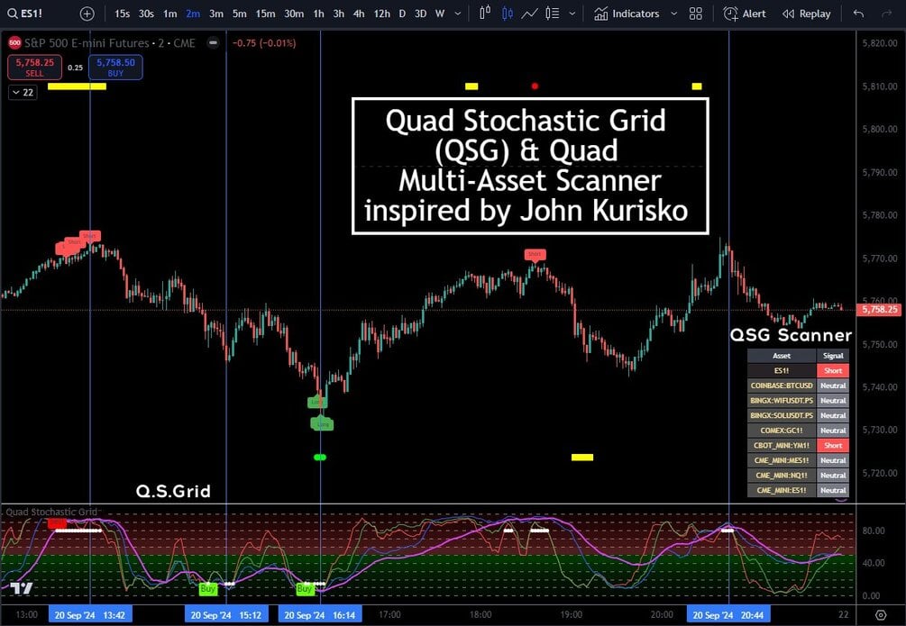The height and width of the screenshot is (626, 906).
Task: Select the Line chart style icon
Action: 529,14
